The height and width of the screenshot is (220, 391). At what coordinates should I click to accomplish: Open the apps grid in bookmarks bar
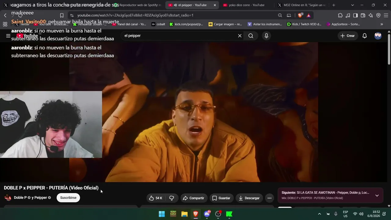[x=5, y=24]
